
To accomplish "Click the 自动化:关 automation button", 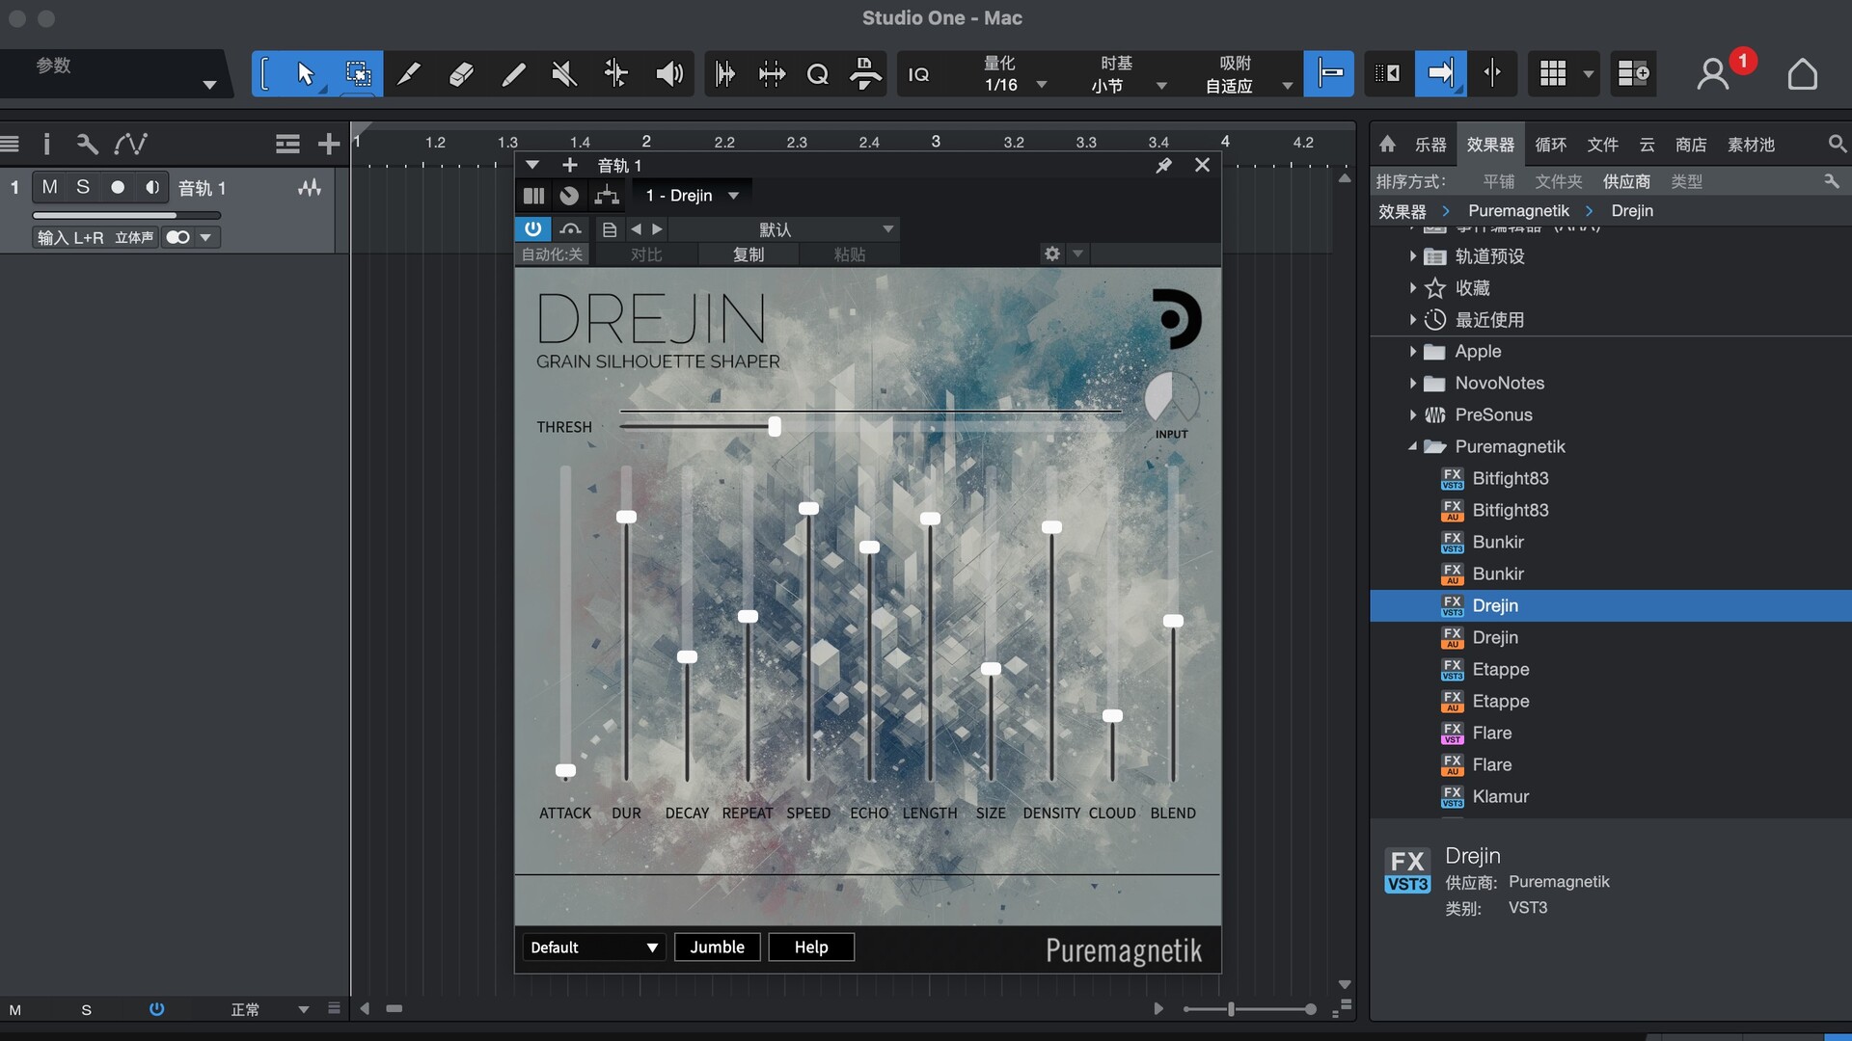I will tap(552, 254).
